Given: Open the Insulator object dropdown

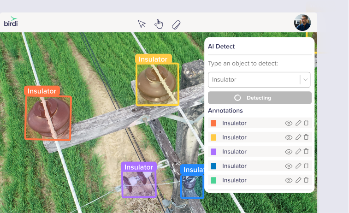Looking at the screenshot, I should point(259,80).
